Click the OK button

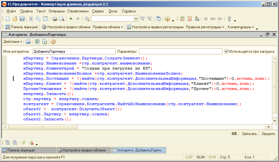(x=234, y=134)
